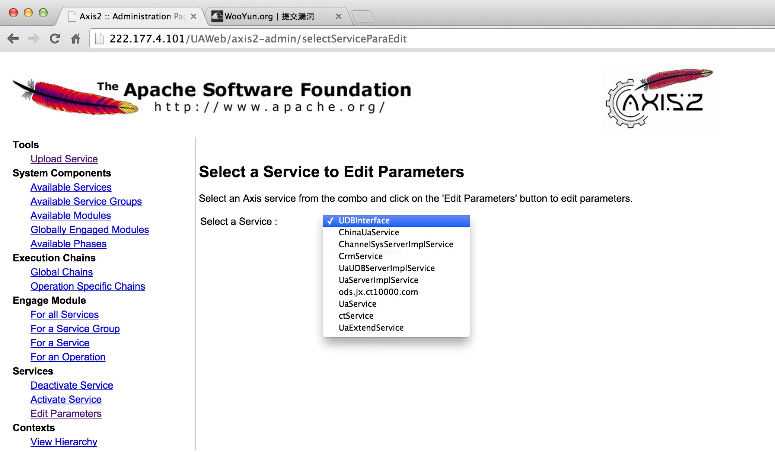Open Globally Engaged Modules
The height and width of the screenshot is (452, 775).
point(90,230)
